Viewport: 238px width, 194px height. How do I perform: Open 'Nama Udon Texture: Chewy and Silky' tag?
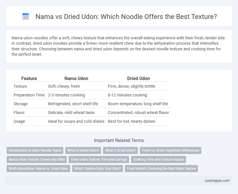tap(37, 159)
